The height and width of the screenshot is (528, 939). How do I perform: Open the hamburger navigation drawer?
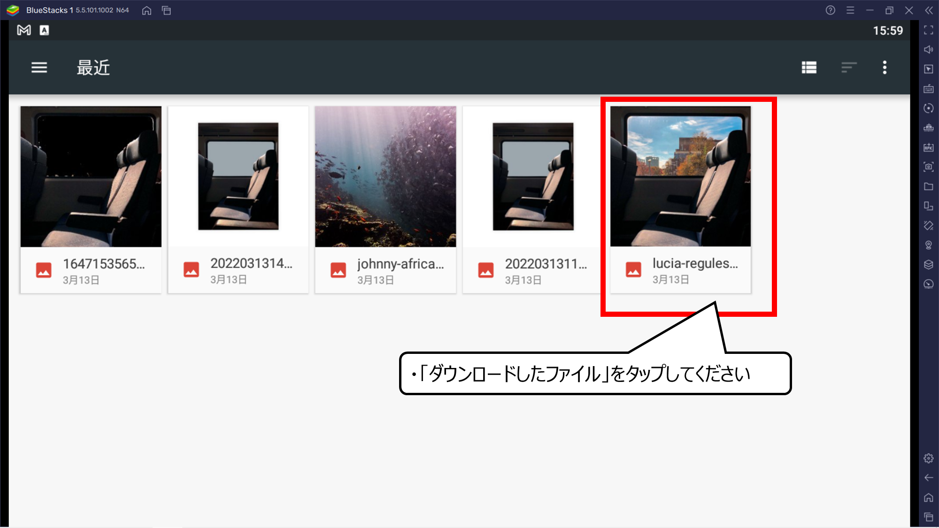tap(39, 68)
